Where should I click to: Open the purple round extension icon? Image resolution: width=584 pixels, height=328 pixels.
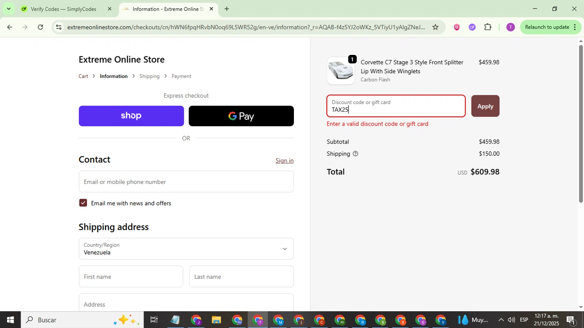click(x=472, y=27)
